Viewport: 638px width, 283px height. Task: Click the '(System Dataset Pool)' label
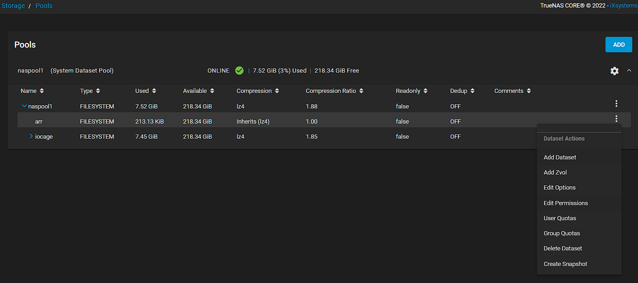82,71
